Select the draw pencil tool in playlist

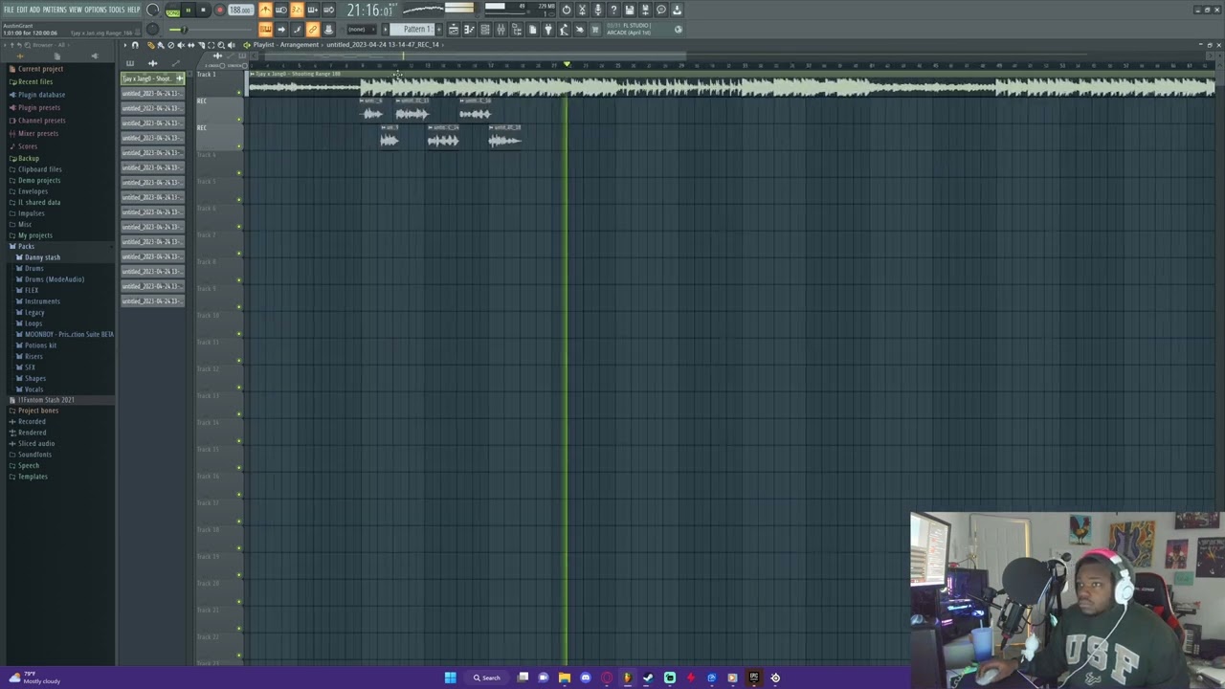pyautogui.click(x=150, y=45)
